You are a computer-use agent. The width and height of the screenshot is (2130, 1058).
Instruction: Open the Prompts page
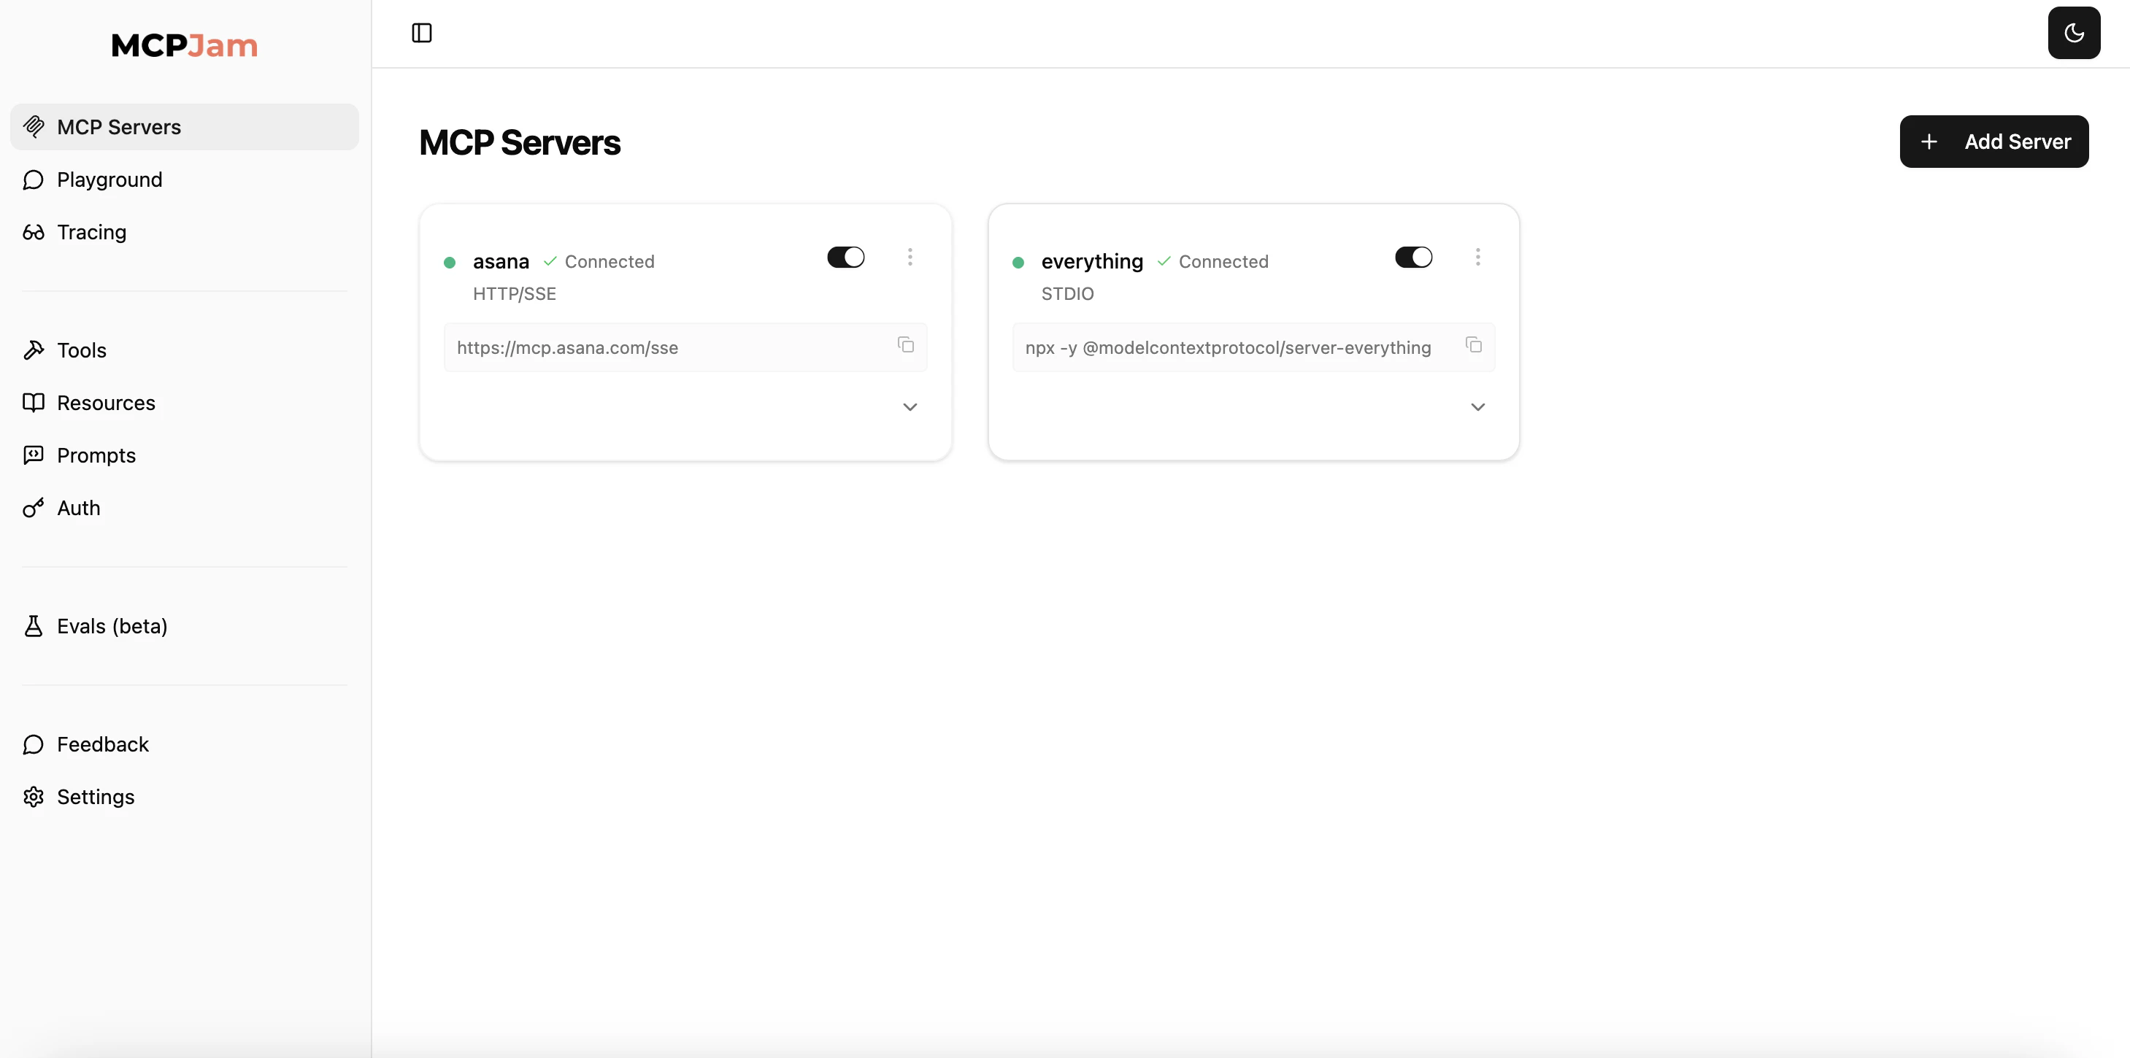click(x=96, y=455)
